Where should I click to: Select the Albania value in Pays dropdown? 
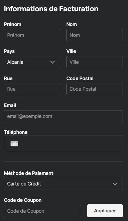15,62
